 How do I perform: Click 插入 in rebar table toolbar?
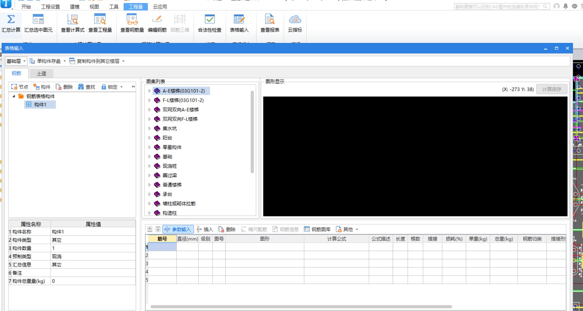tap(205, 229)
